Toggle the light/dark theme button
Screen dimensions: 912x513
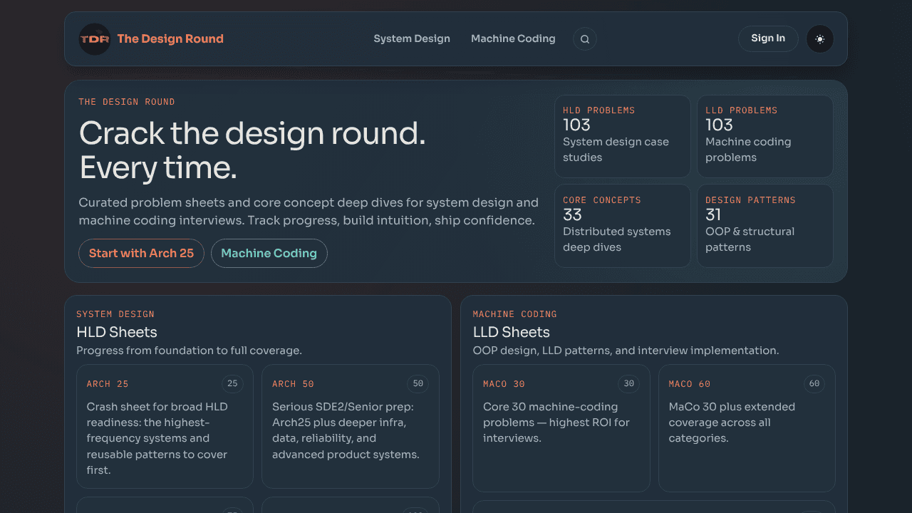coord(820,39)
